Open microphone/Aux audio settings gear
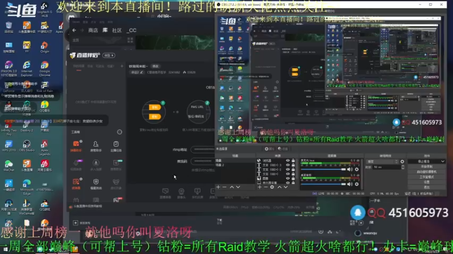 [x=357, y=169]
